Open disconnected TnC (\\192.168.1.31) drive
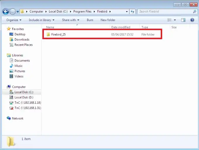Image resolution: width=199 pixels, height=150 pixels. pyautogui.click(x=28, y=108)
